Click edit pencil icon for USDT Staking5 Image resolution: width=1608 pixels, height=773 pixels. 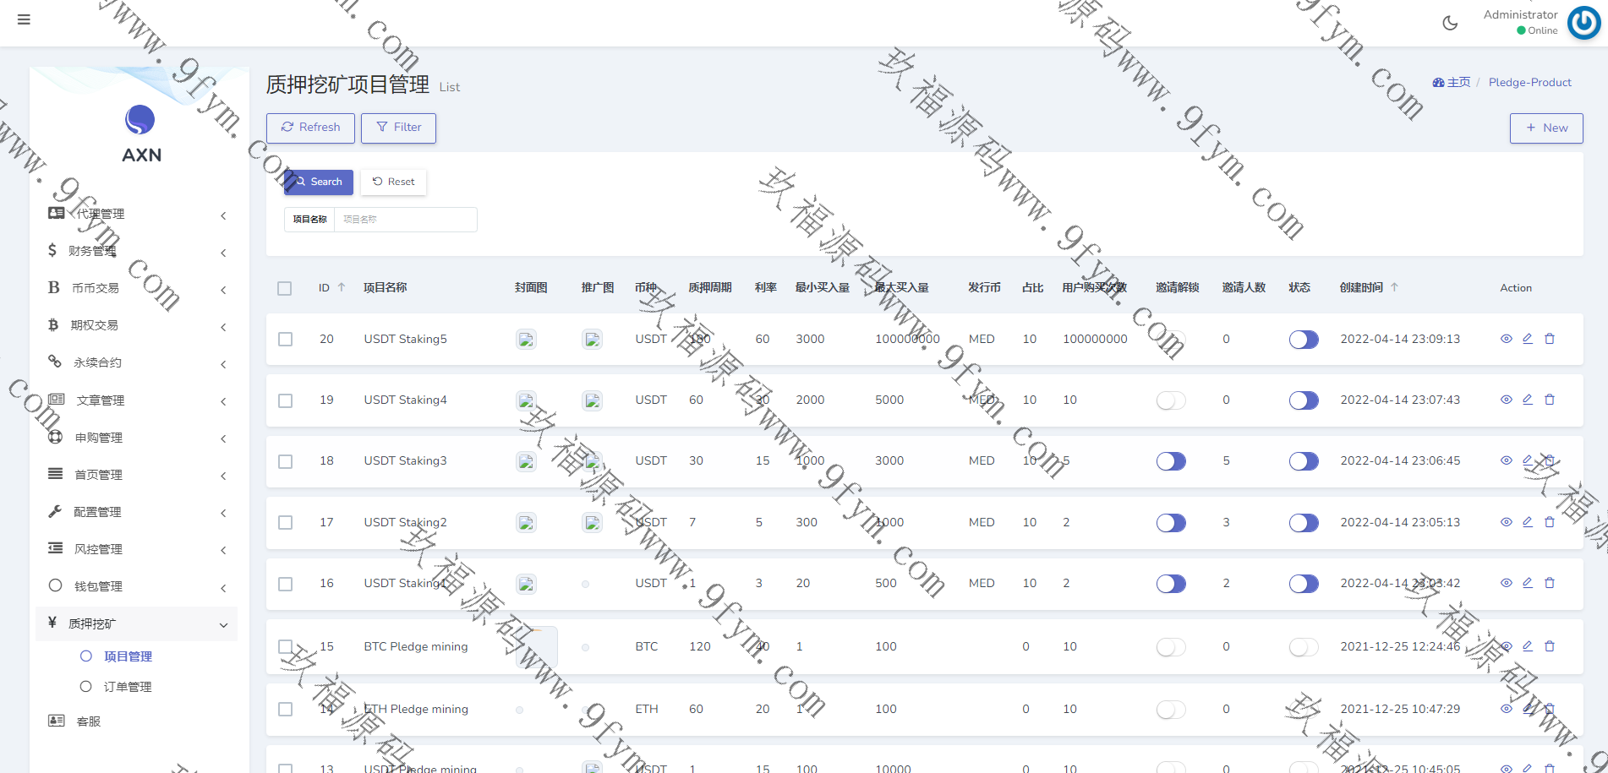(x=1528, y=339)
